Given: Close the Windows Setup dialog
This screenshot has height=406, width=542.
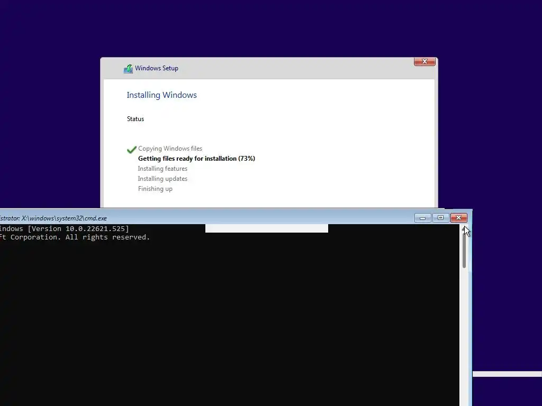Looking at the screenshot, I should coord(424,61).
